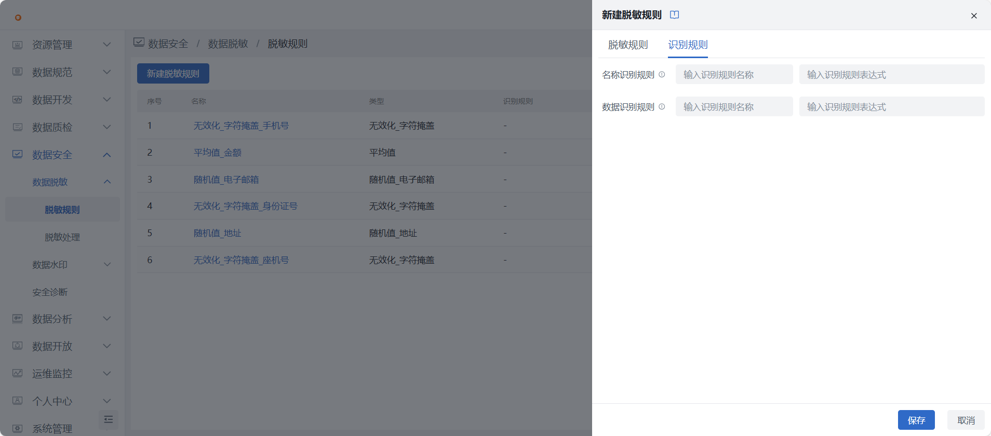Click the 数据开放 sidebar icon

point(18,346)
